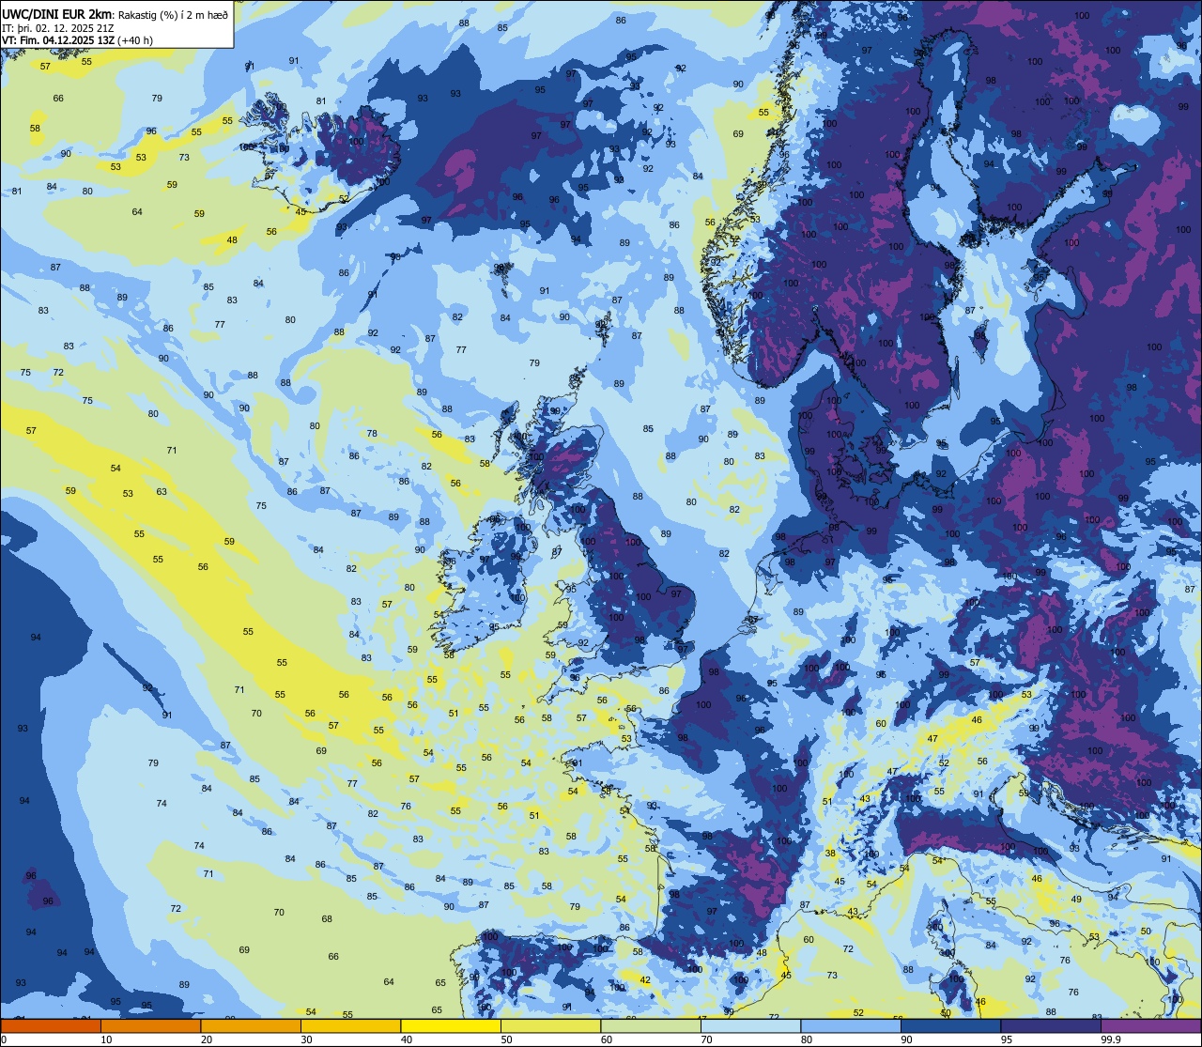Choose the dark blue 90–95 legend segment

pyautogui.click(x=950, y=1025)
